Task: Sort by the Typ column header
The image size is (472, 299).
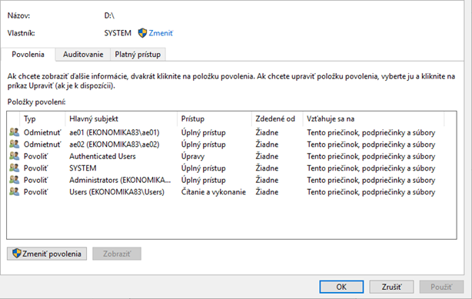Action: pyautogui.click(x=42, y=119)
